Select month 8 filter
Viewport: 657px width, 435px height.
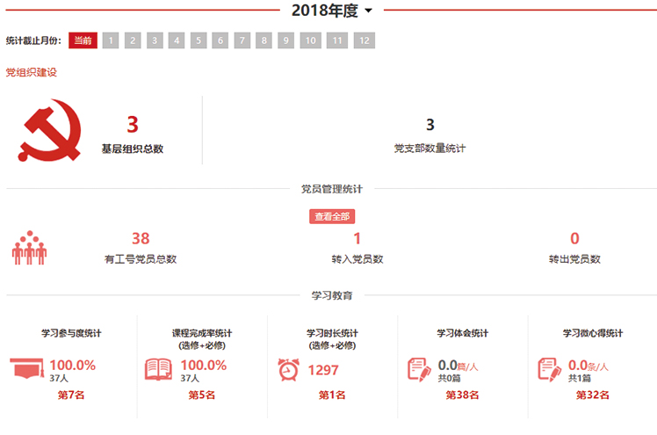tap(264, 40)
